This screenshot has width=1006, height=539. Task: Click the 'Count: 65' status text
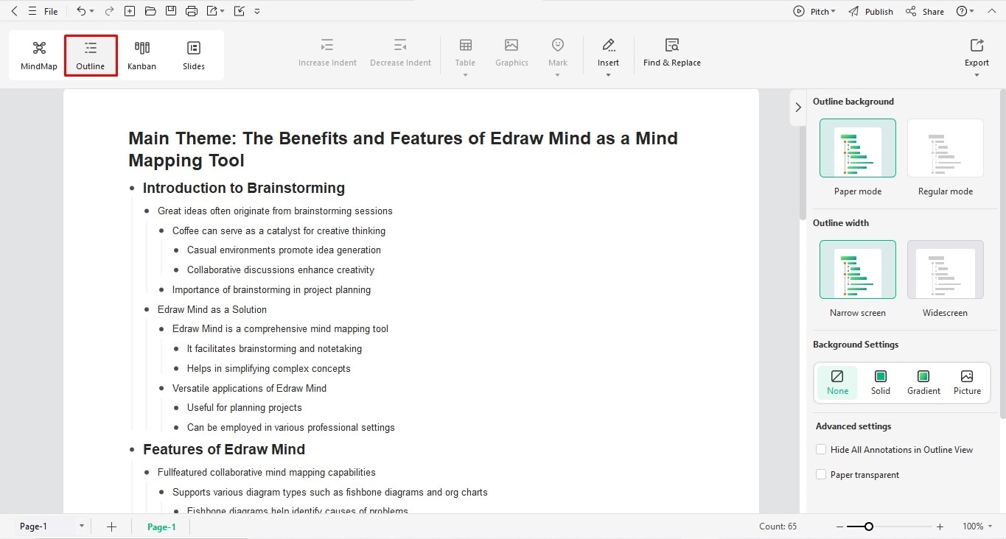pyautogui.click(x=778, y=526)
